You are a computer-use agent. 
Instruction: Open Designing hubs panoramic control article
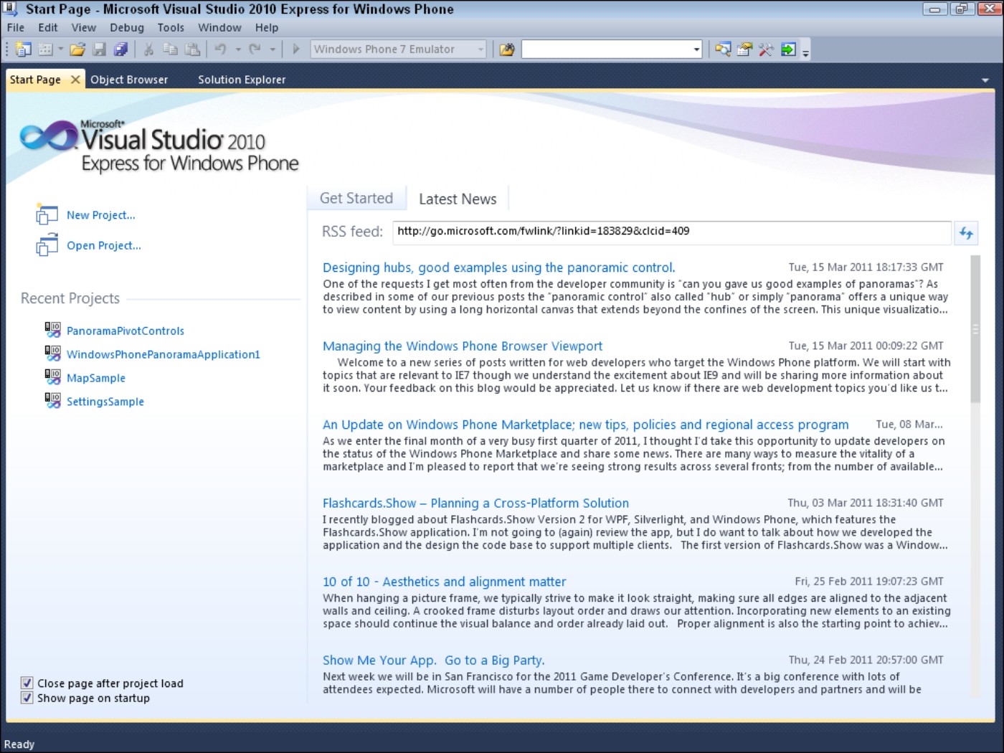coord(498,267)
